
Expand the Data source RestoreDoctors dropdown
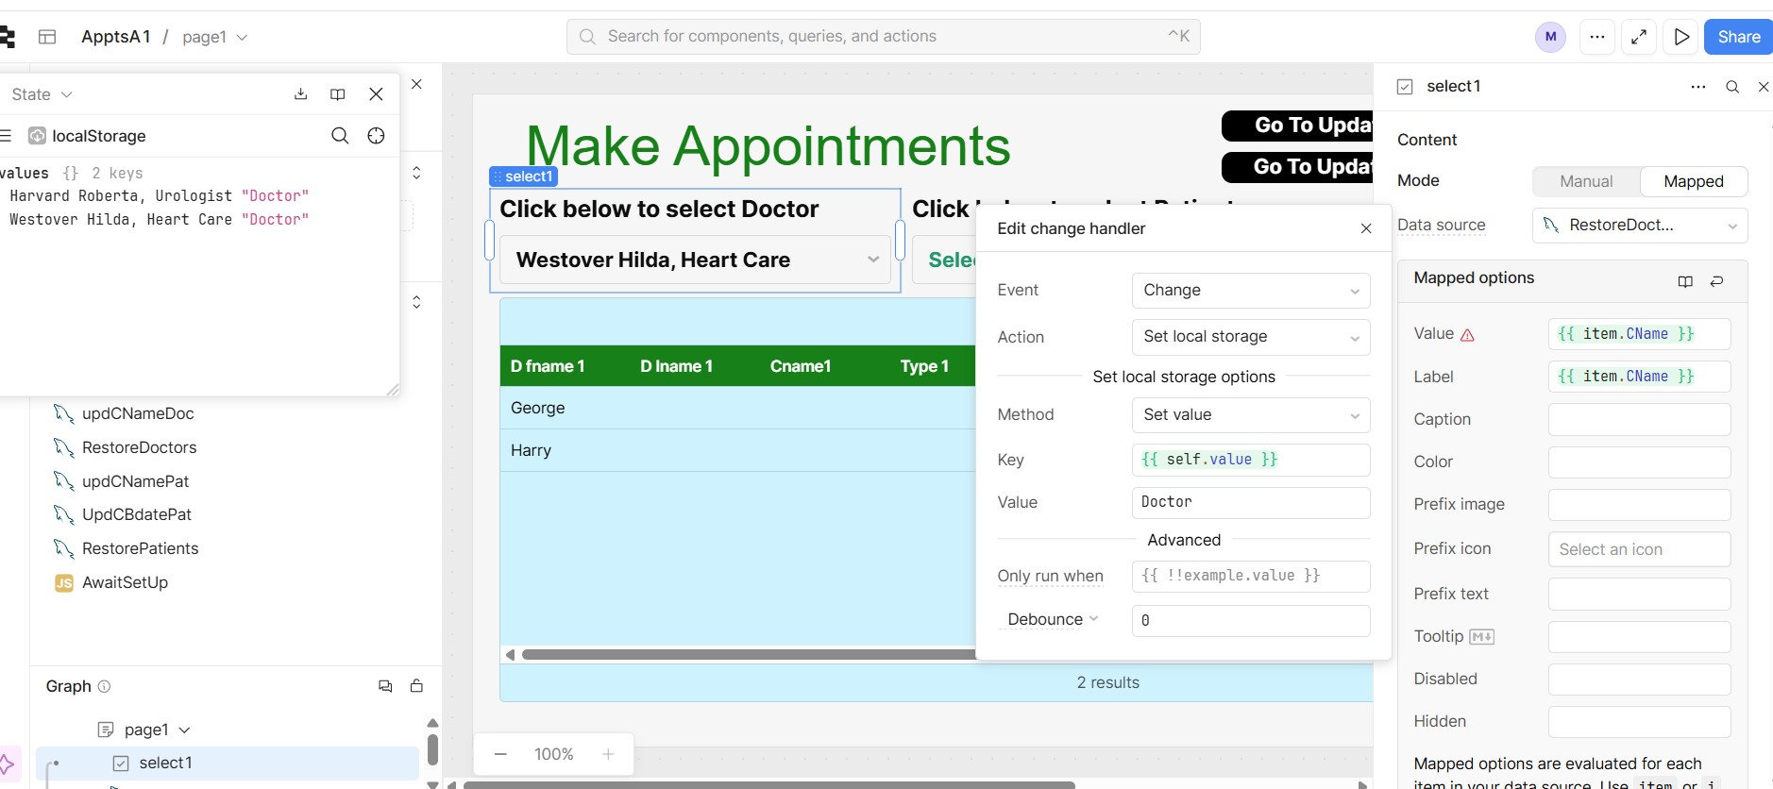[1639, 226]
